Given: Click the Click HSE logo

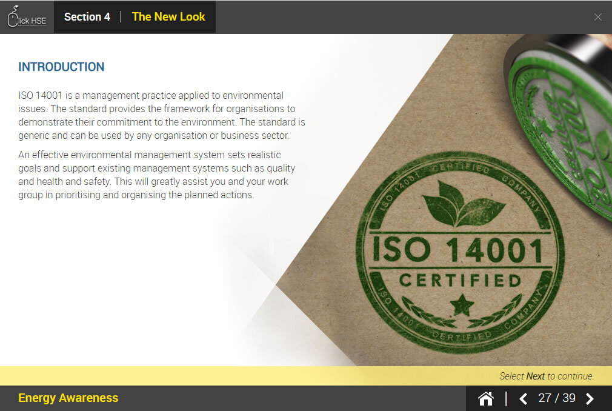Looking at the screenshot, I should 27,17.
